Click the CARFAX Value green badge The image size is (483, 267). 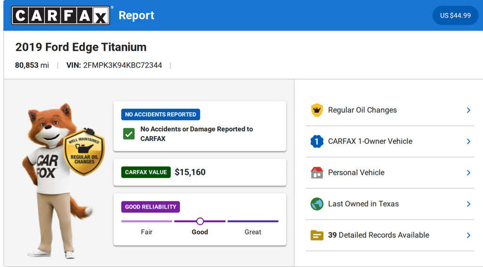(x=146, y=172)
